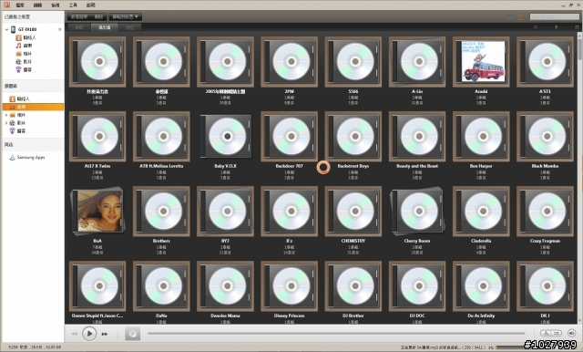The width and height of the screenshot is (583, 352).
Task: Click the 'Crazy Frogman' artist label
Action: pos(545,241)
